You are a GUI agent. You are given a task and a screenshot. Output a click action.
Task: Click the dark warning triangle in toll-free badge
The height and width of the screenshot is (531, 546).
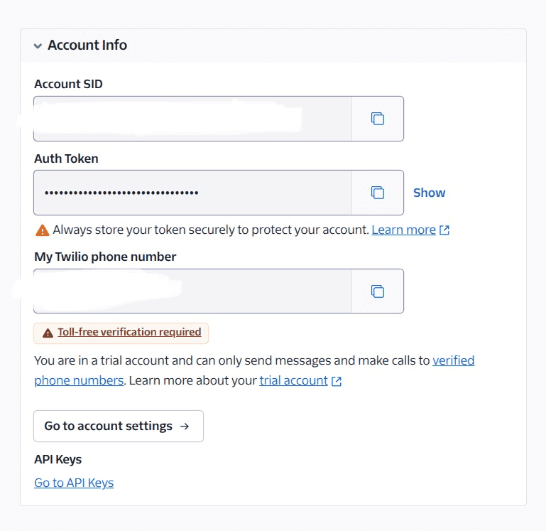point(48,333)
